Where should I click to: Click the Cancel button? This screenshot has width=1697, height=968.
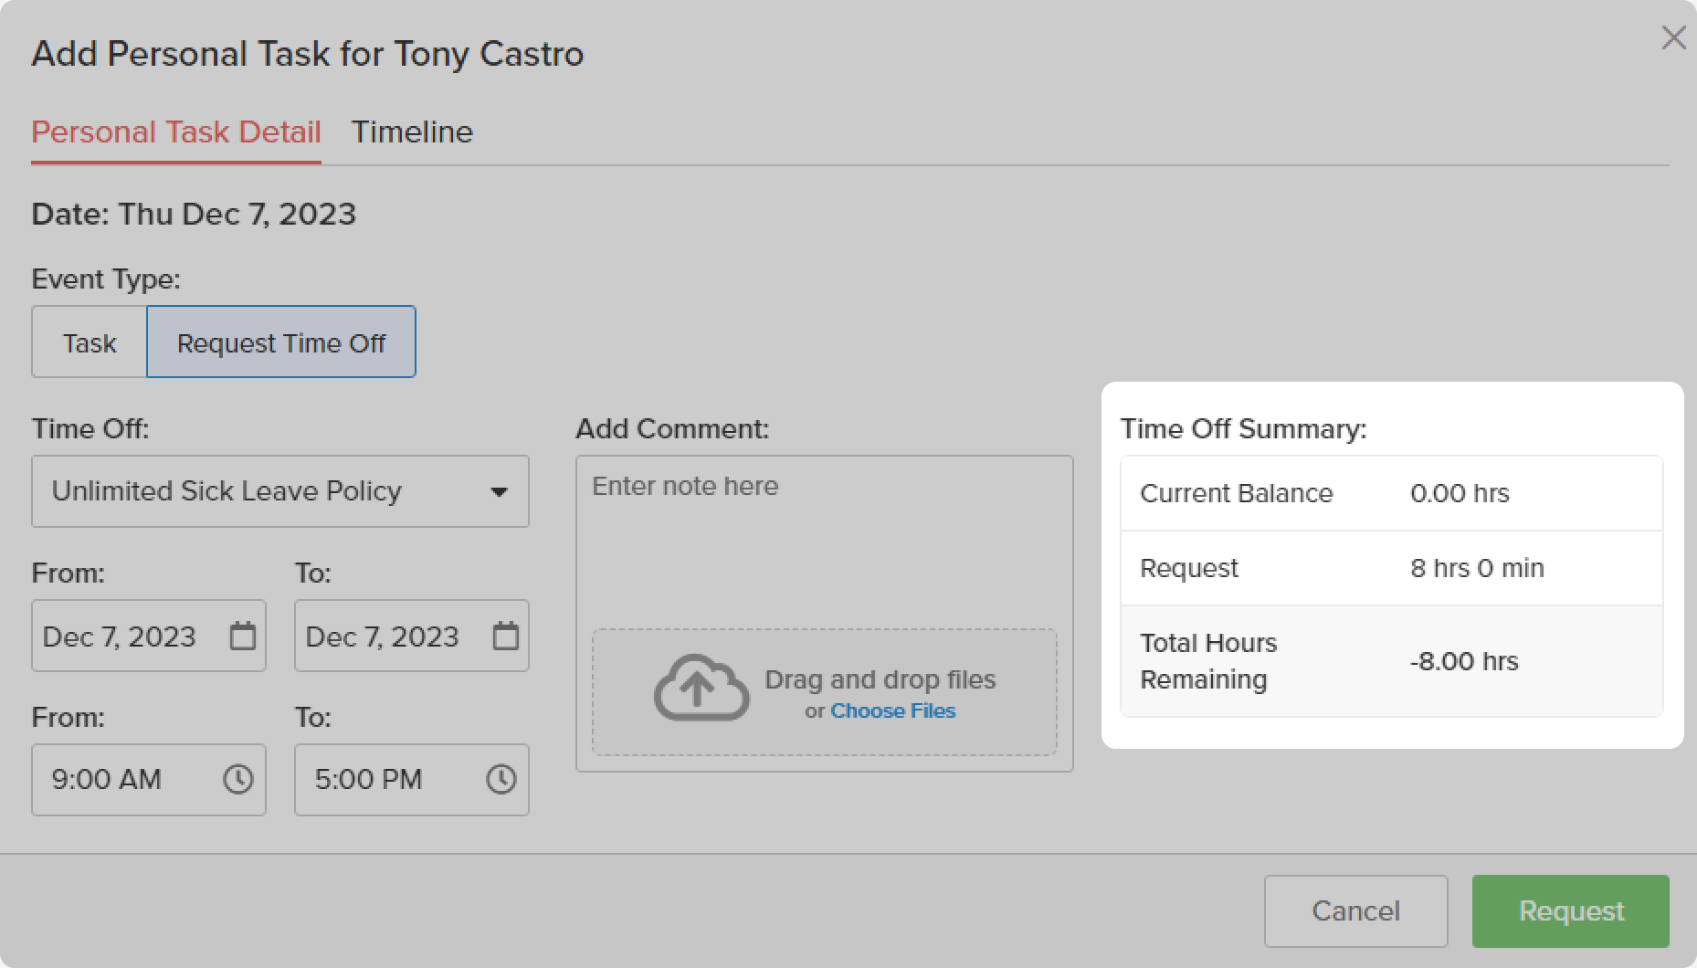coord(1355,910)
